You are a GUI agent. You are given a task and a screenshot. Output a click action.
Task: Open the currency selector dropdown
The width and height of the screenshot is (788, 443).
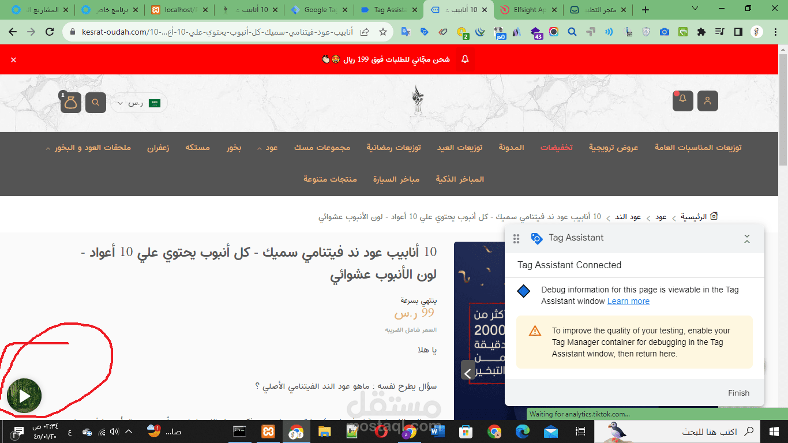[139, 103]
